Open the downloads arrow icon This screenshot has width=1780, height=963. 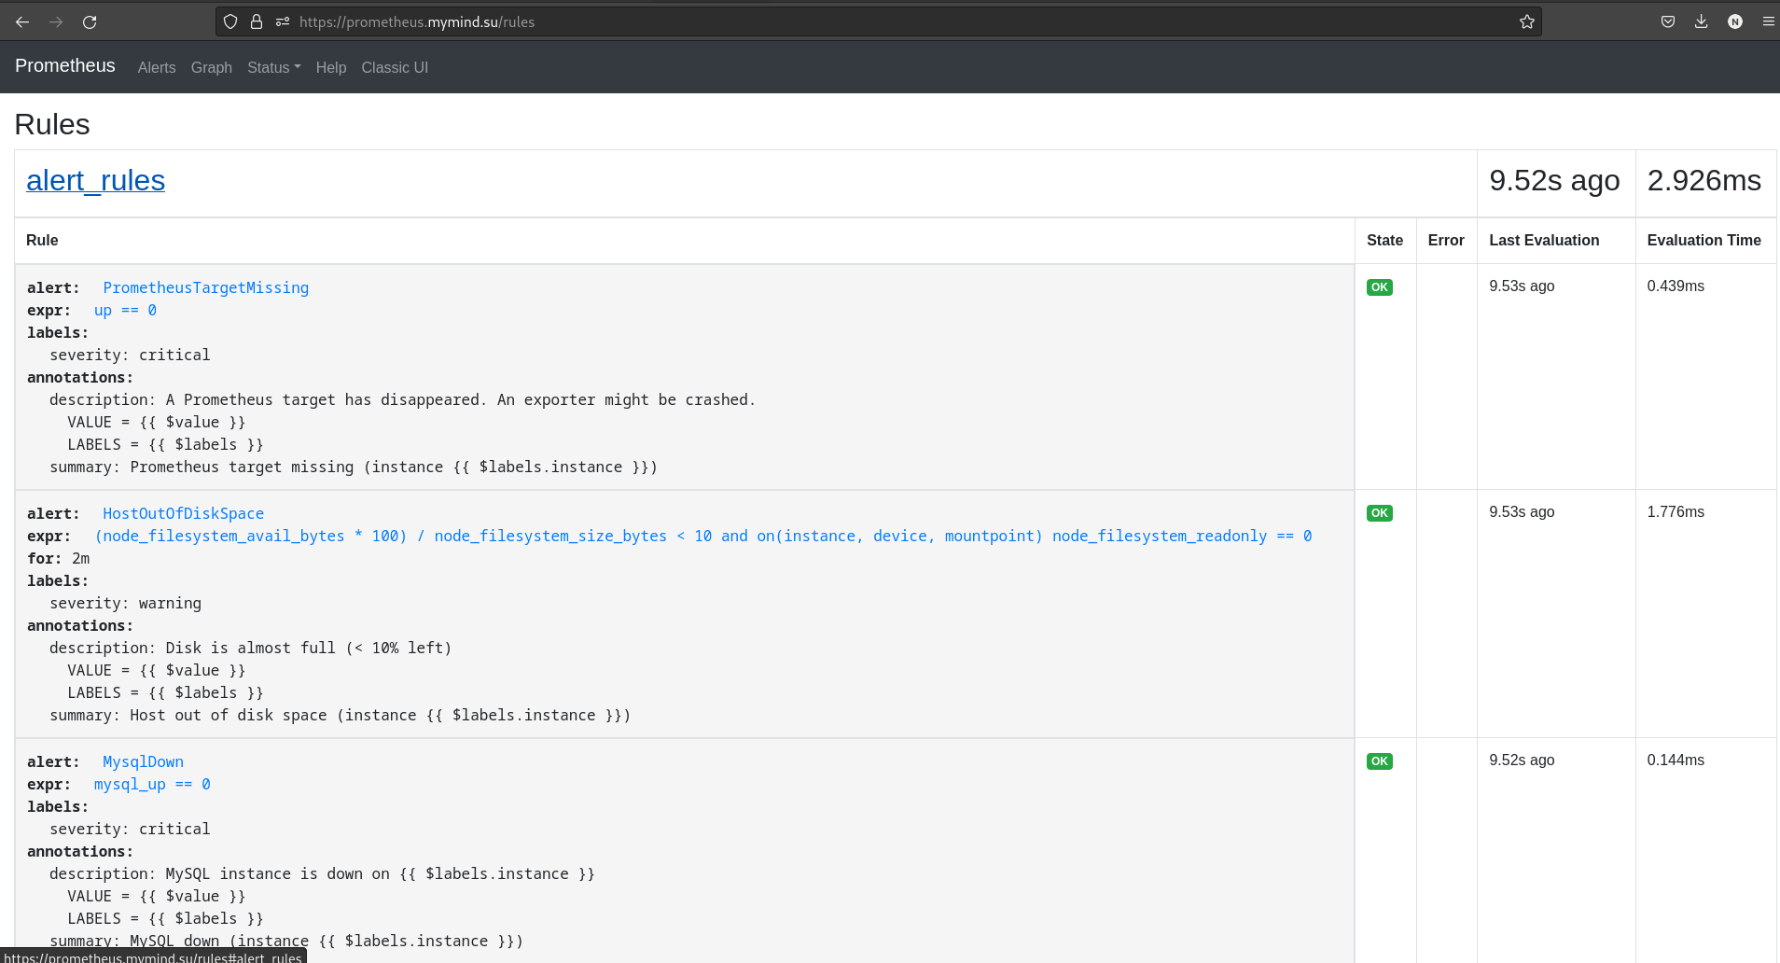coord(1702,21)
